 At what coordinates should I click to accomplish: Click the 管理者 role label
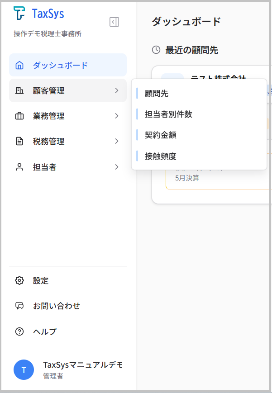tap(53, 376)
